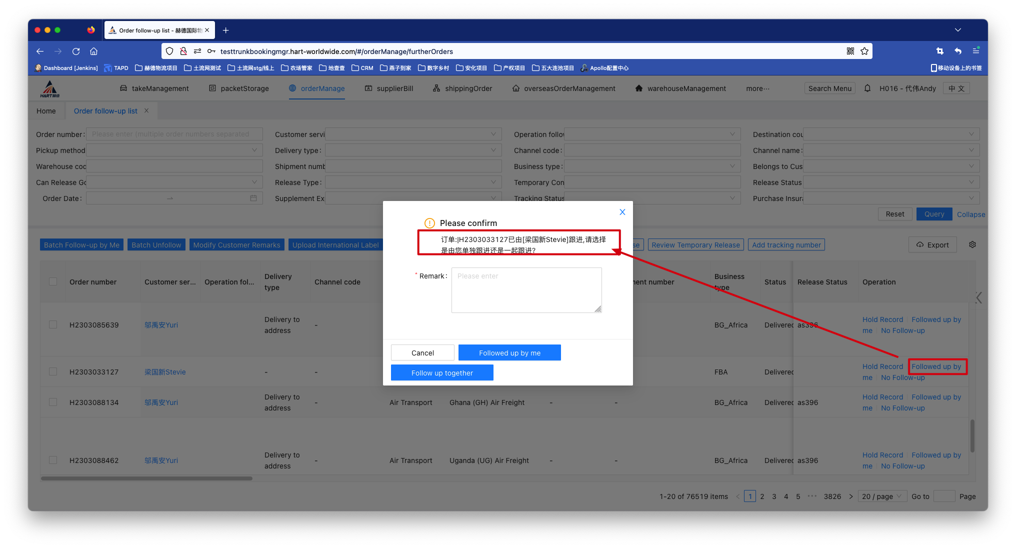This screenshot has width=1016, height=548.
Task: Expand the Pickup method dropdown
Action: pos(174,150)
